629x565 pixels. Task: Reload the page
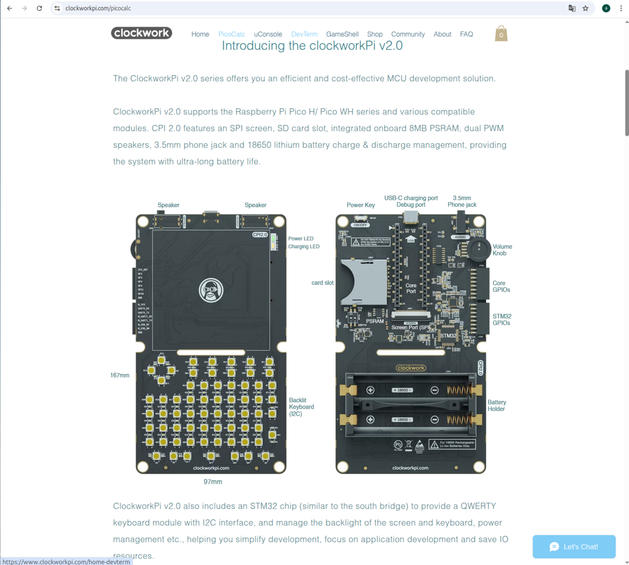(x=40, y=8)
